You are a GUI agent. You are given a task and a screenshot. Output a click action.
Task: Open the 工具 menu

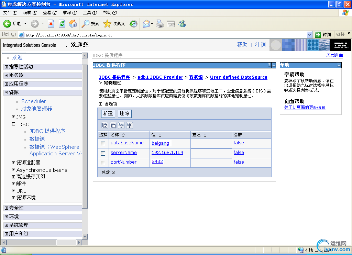pos(90,13)
